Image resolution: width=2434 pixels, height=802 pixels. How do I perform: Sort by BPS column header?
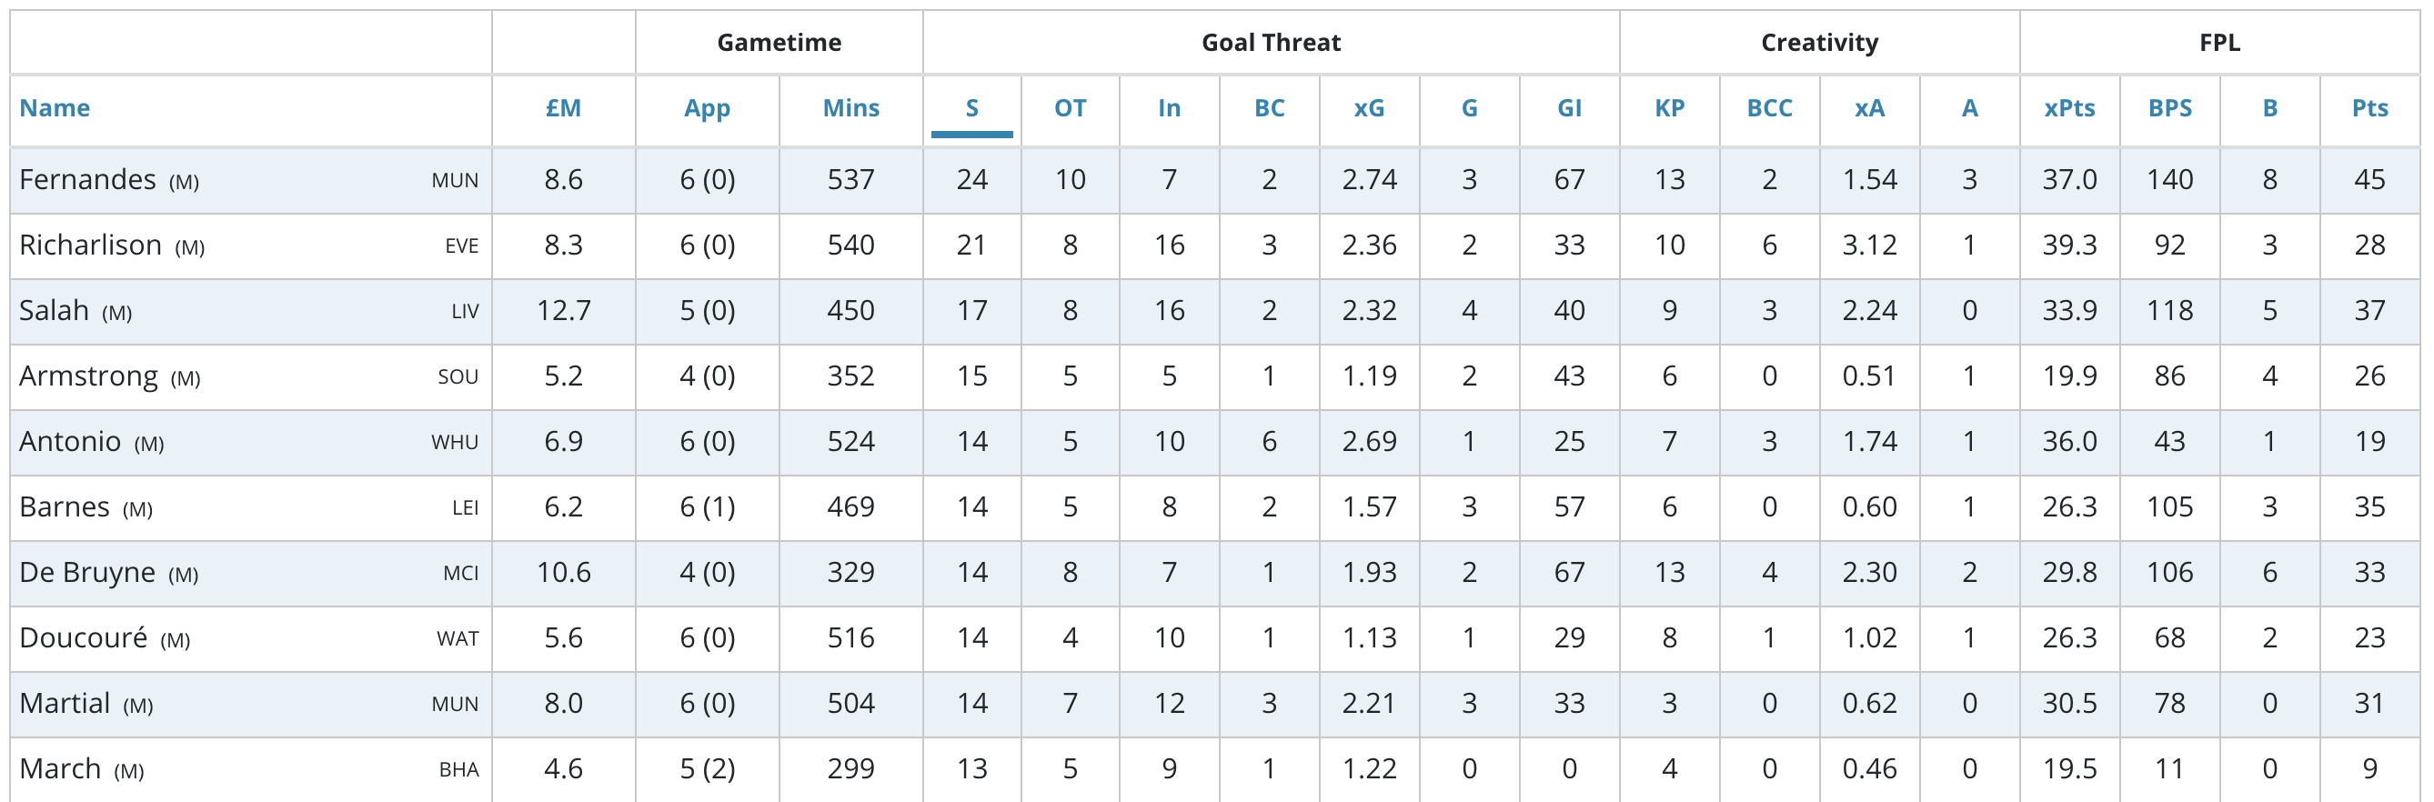(2169, 107)
